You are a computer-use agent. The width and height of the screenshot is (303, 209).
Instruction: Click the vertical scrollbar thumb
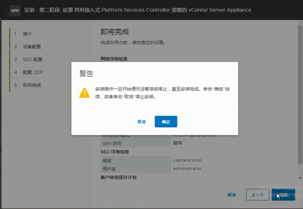pyautogui.click(x=300, y=95)
